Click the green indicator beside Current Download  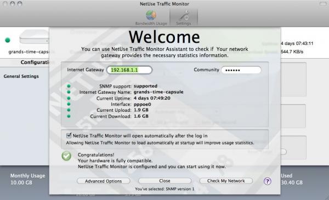(x=69, y=116)
